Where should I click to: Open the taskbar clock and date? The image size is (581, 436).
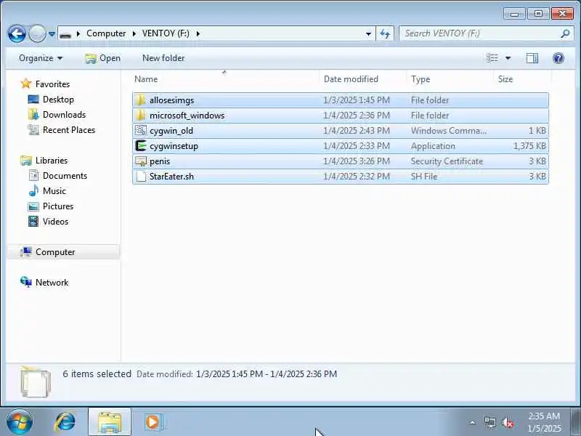pos(544,422)
